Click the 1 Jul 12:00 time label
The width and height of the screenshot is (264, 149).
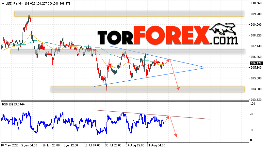click(71, 145)
